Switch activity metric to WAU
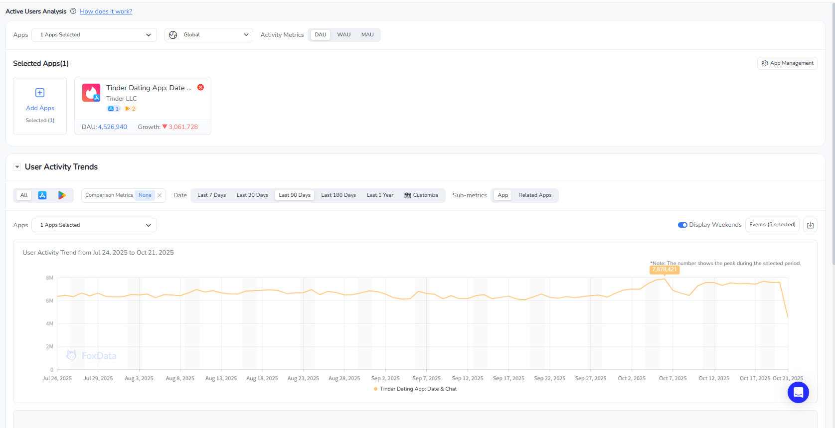Image resolution: width=835 pixels, height=428 pixels. point(343,35)
